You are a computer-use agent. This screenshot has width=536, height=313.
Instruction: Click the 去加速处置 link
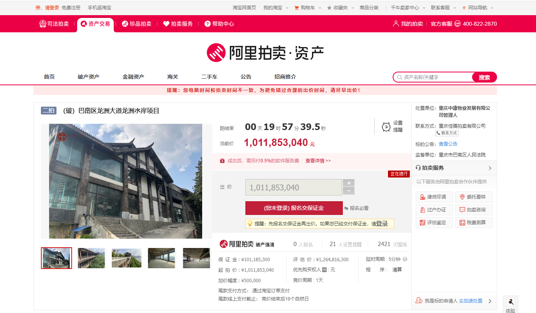click(471, 301)
